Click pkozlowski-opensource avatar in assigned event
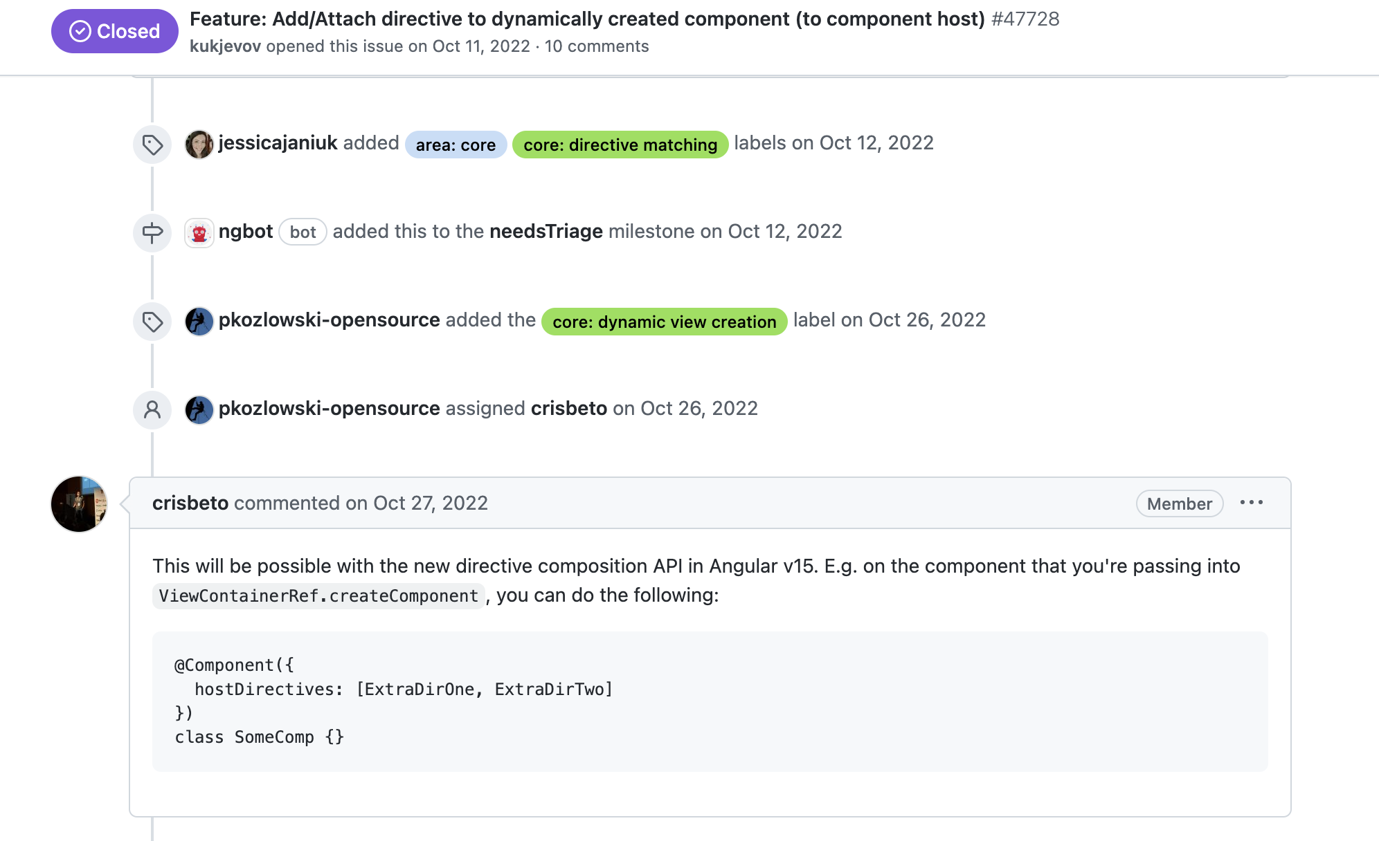Viewport: 1379px width, 841px height. (199, 410)
